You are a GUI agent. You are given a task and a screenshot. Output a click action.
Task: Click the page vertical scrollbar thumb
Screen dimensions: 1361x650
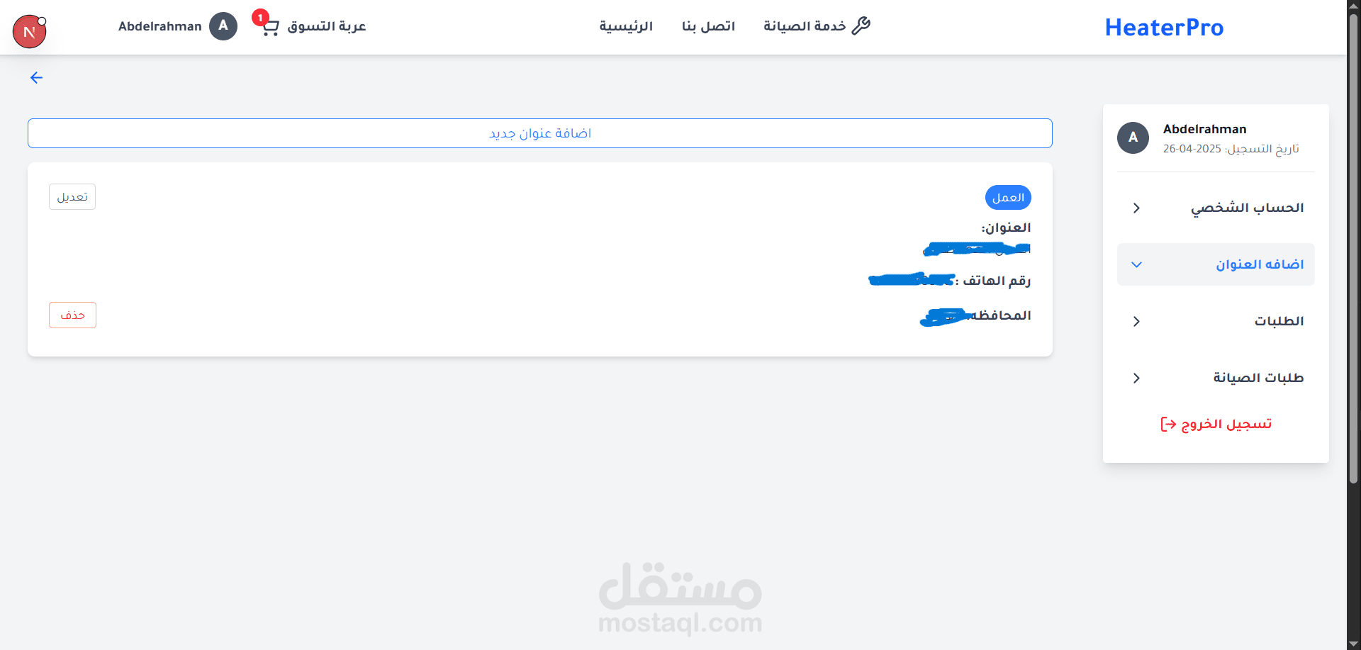(x=1353, y=248)
